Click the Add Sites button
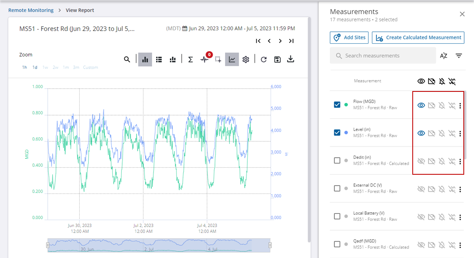This screenshot has height=258, width=474. click(349, 38)
